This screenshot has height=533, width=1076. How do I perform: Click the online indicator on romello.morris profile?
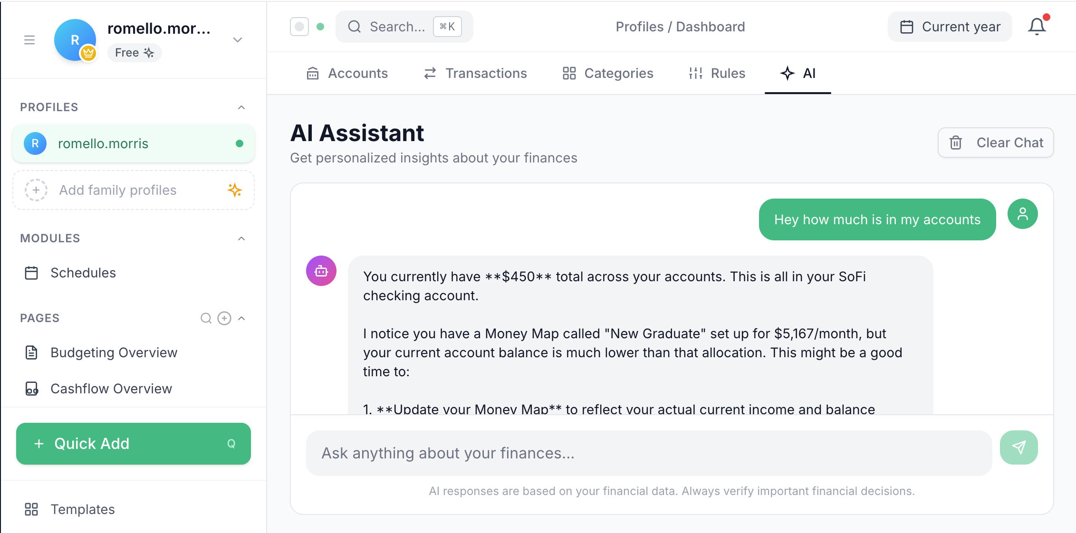tap(240, 143)
